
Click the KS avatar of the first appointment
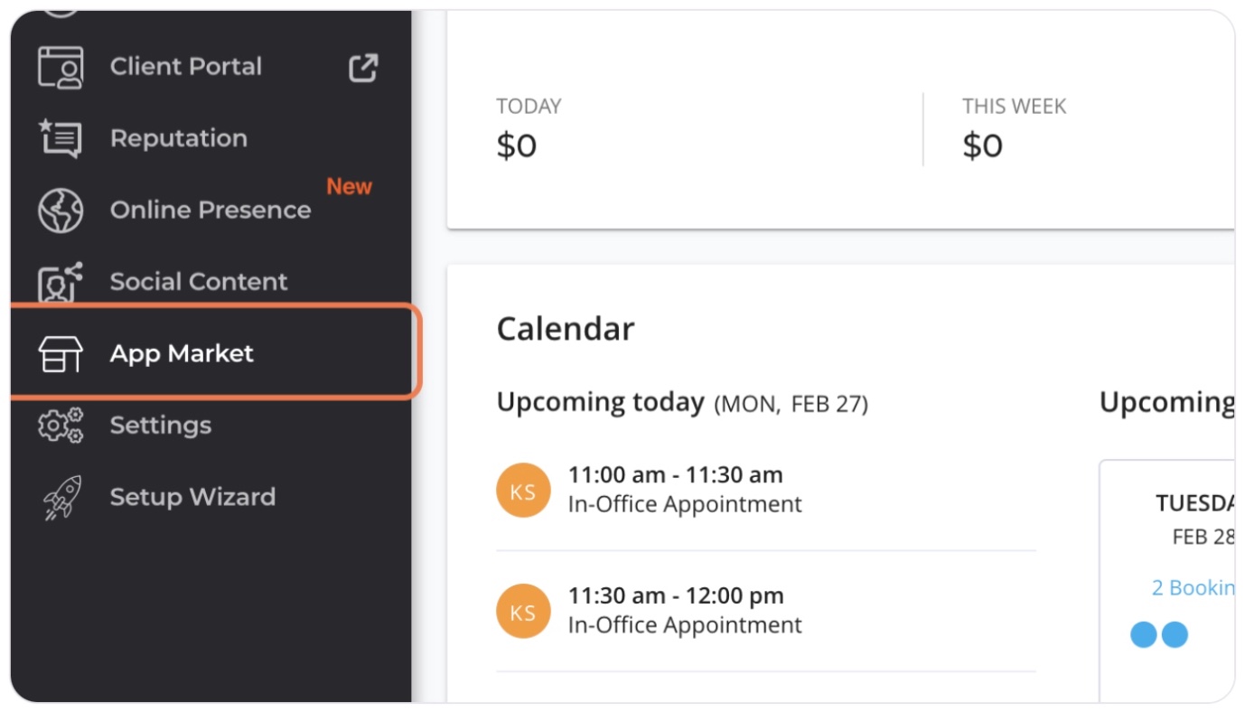click(x=523, y=491)
